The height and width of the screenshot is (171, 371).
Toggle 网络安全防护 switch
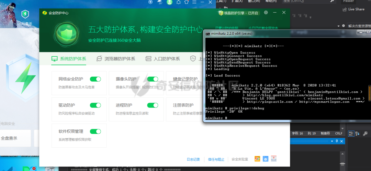95,79
